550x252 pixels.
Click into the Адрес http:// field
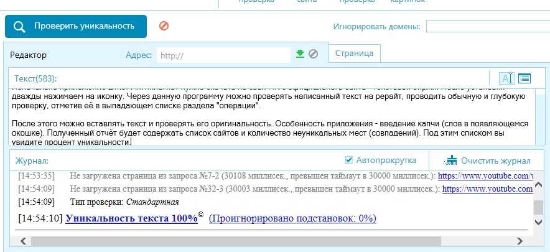tap(223, 55)
